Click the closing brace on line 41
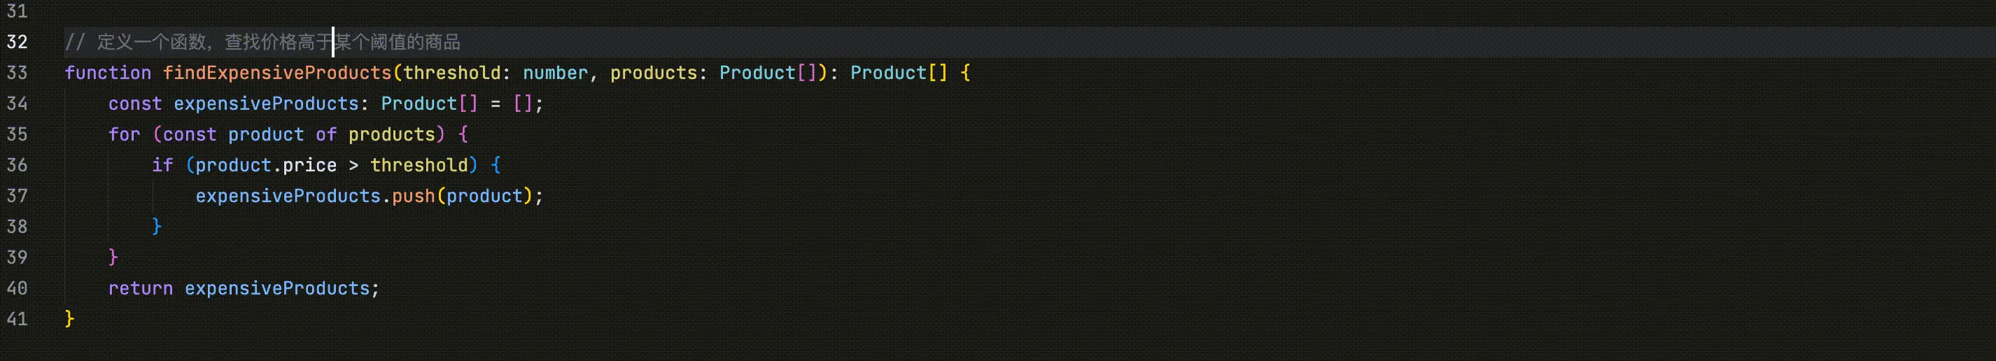The image size is (1996, 361). (70, 319)
